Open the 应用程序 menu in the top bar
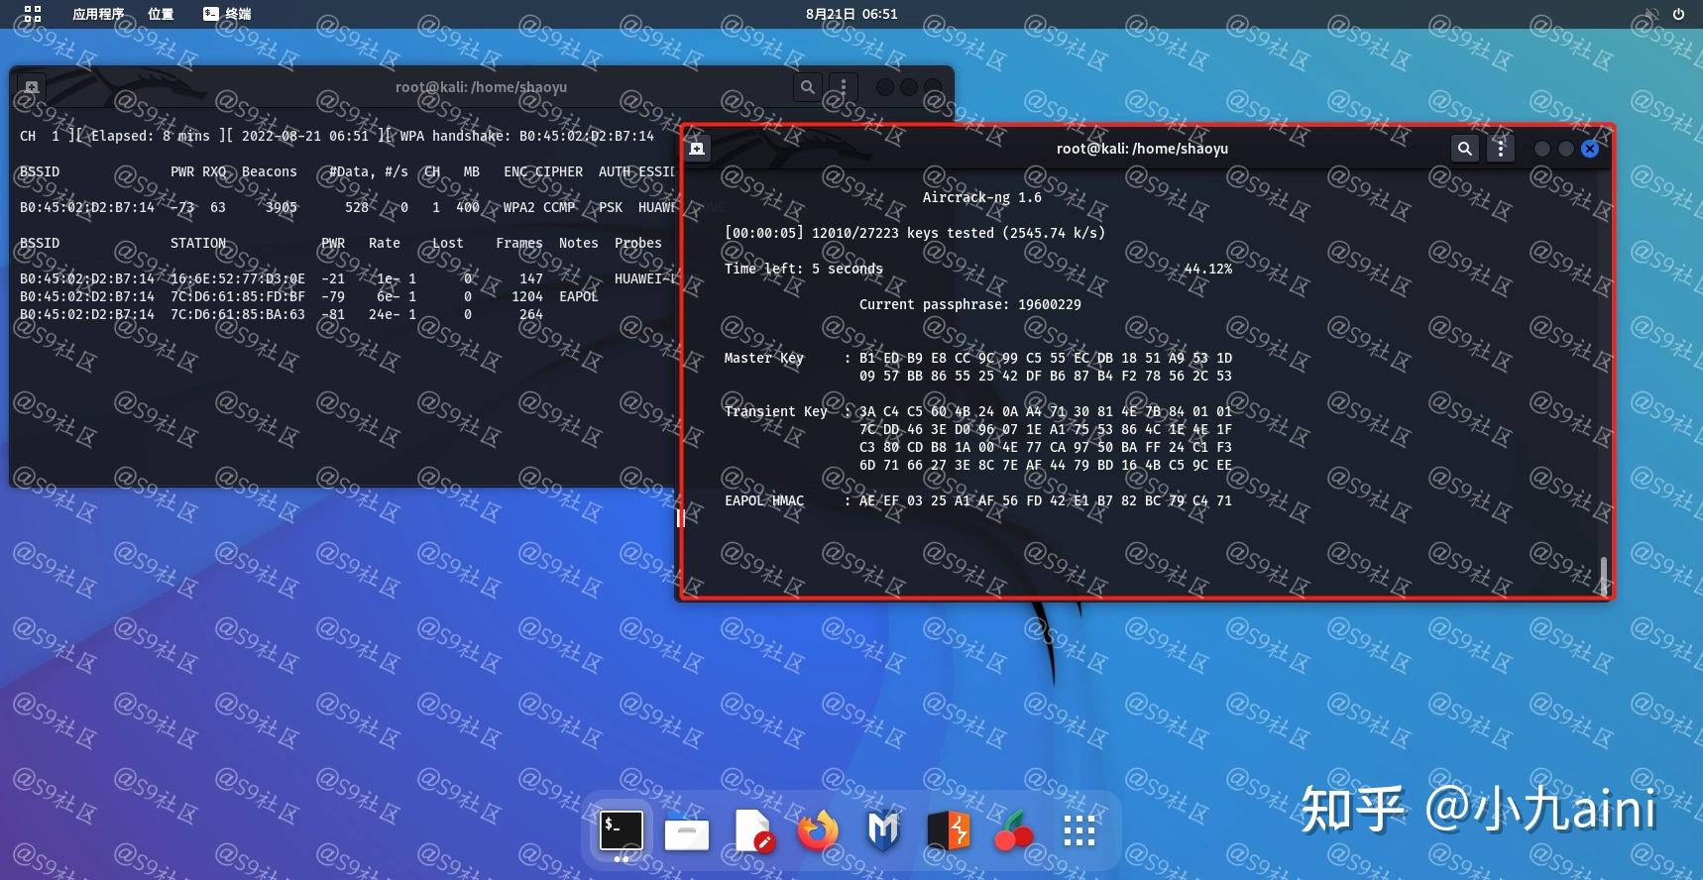 pyautogui.click(x=98, y=14)
